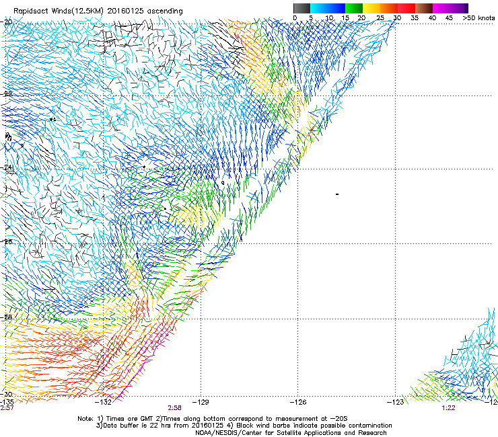The image size is (498, 437).
Task: Click the '45' legend scale label
Action: tap(449, 18)
